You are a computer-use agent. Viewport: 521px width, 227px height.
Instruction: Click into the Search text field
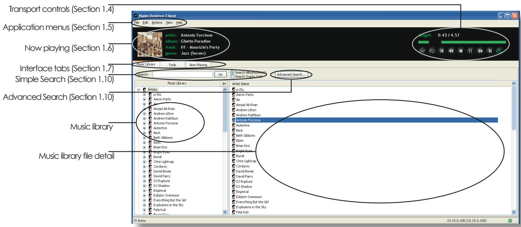point(182,75)
